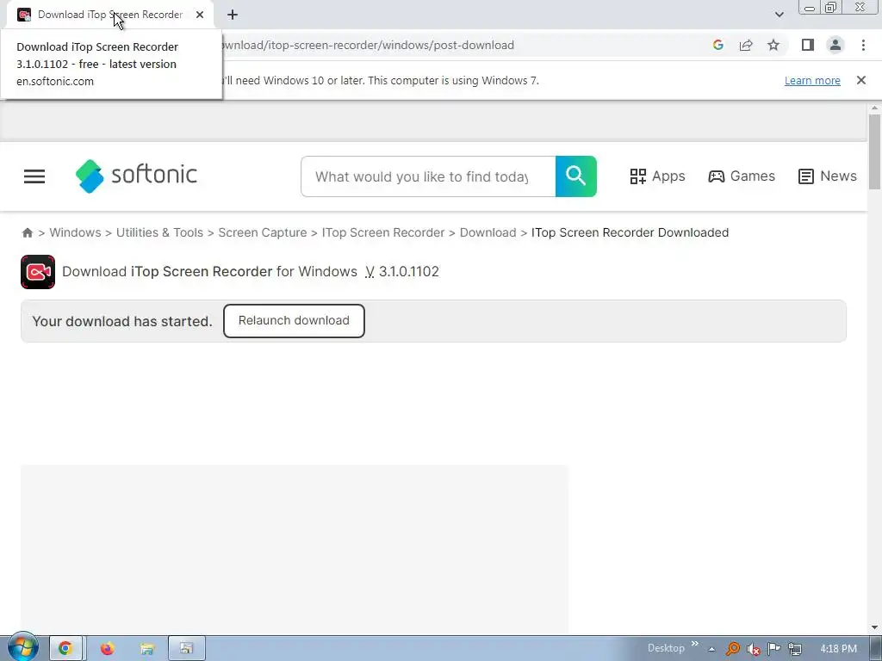
Task: Toggle the Chrome side panel
Action: (808, 45)
